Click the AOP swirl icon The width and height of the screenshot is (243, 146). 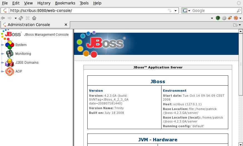click(x=10, y=71)
